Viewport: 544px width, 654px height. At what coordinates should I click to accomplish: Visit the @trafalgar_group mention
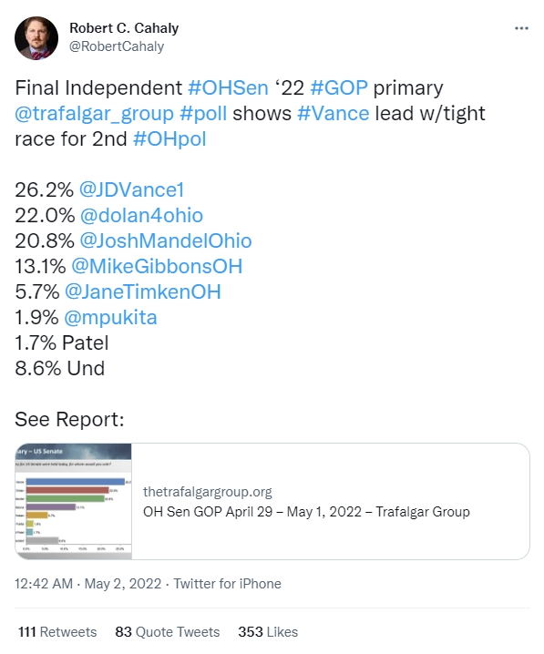(94, 114)
